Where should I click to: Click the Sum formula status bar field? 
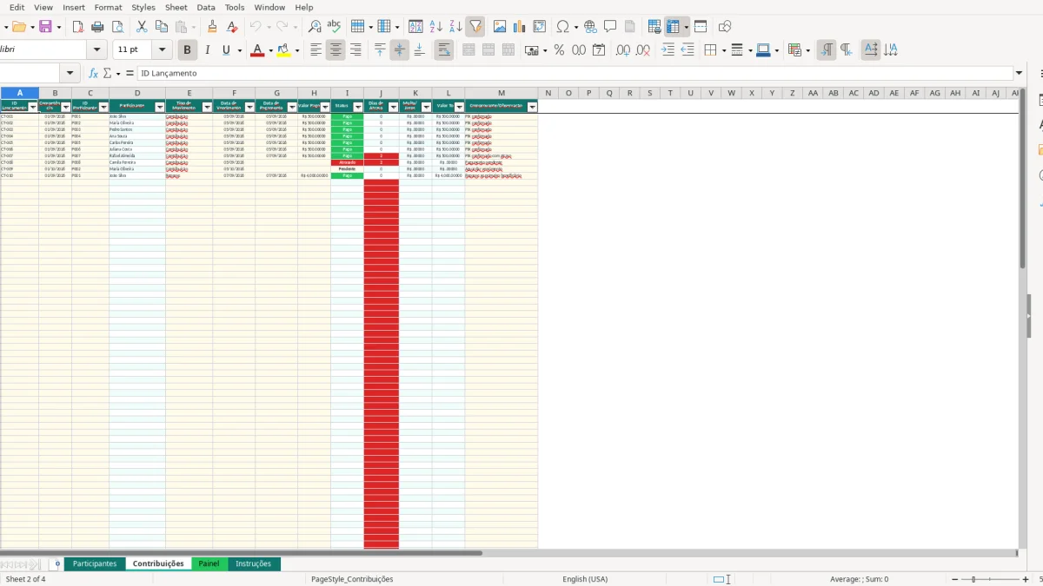coord(859,579)
